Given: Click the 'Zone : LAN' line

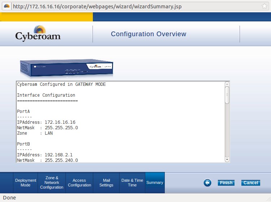Looking at the screenshot, I should (35, 133).
